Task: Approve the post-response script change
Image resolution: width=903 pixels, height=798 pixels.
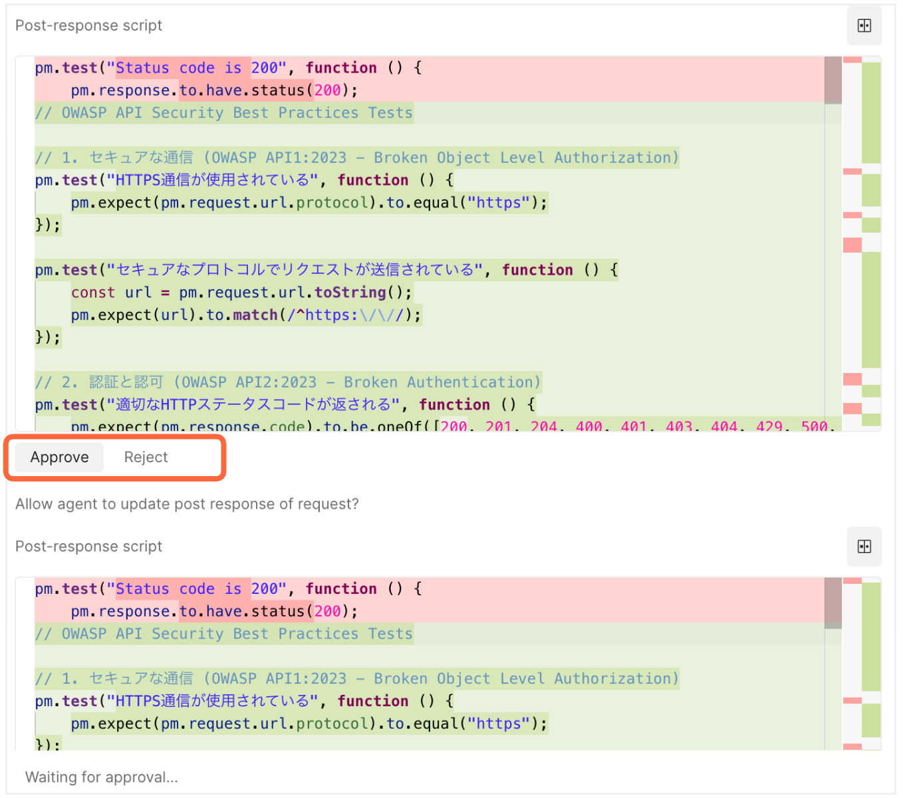Action: pos(59,457)
